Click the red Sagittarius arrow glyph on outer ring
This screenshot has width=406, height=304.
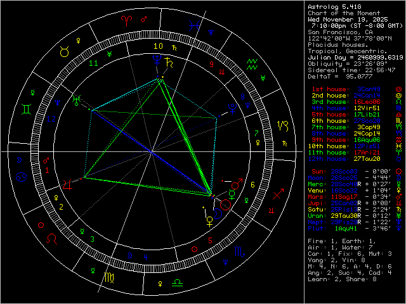[278, 194]
